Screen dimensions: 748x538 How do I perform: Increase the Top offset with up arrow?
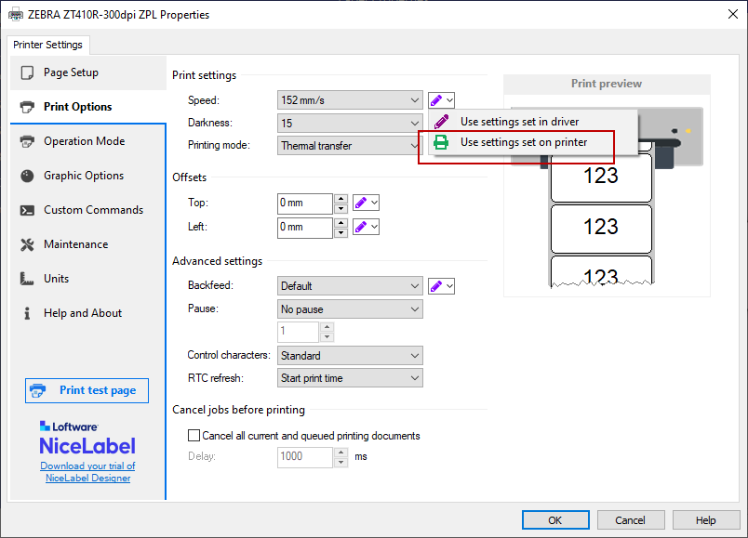coord(341,198)
